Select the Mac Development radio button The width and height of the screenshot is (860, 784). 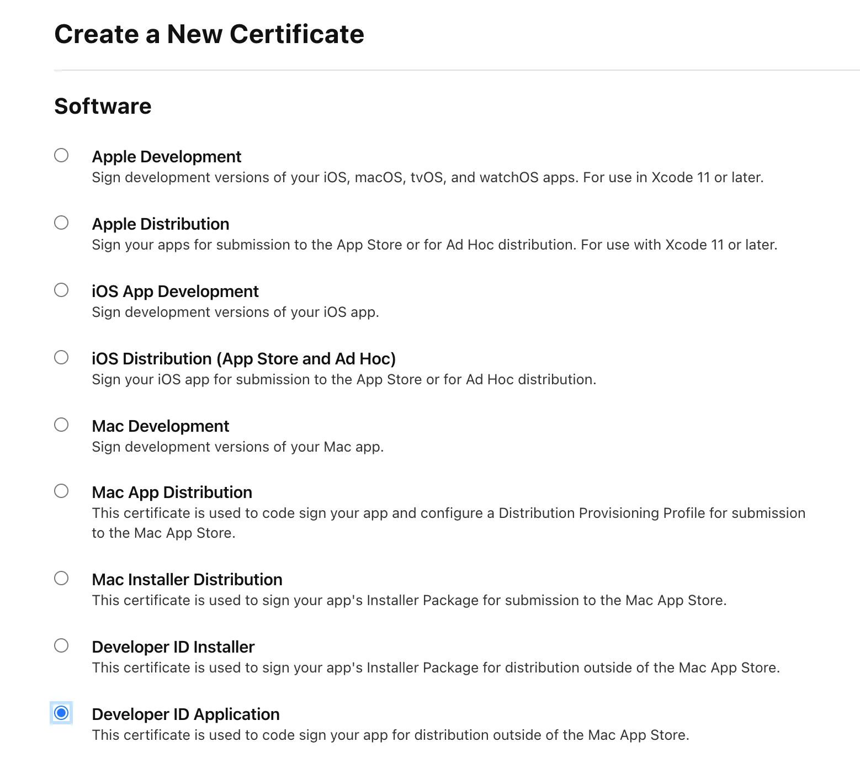[x=61, y=425]
